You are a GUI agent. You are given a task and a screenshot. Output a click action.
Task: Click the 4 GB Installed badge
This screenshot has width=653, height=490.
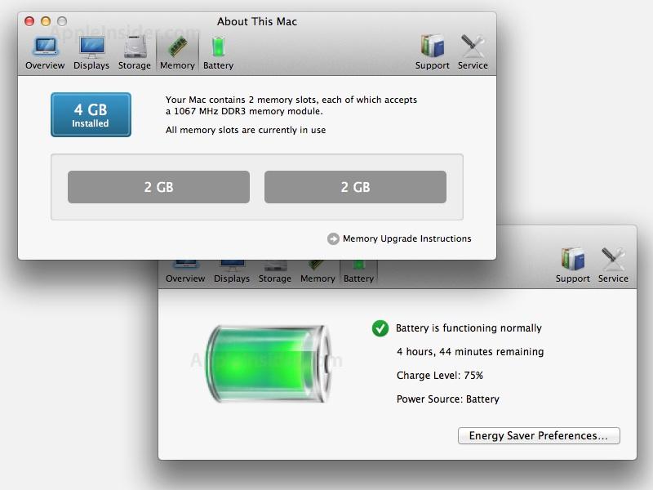pyautogui.click(x=91, y=114)
